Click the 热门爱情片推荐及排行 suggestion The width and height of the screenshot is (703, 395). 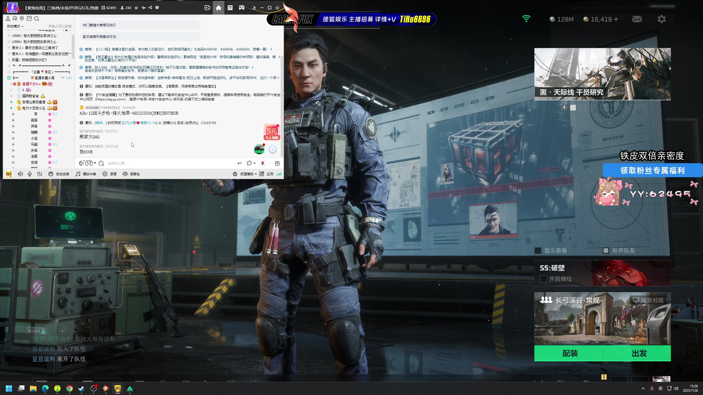tap(140, 25)
